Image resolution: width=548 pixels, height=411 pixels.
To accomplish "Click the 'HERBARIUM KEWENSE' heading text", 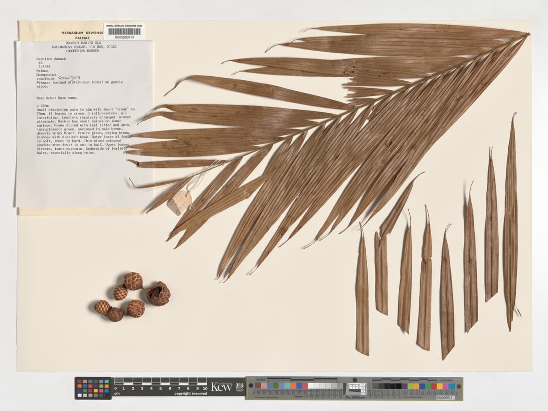I will pyautogui.click(x=82, y=33).
